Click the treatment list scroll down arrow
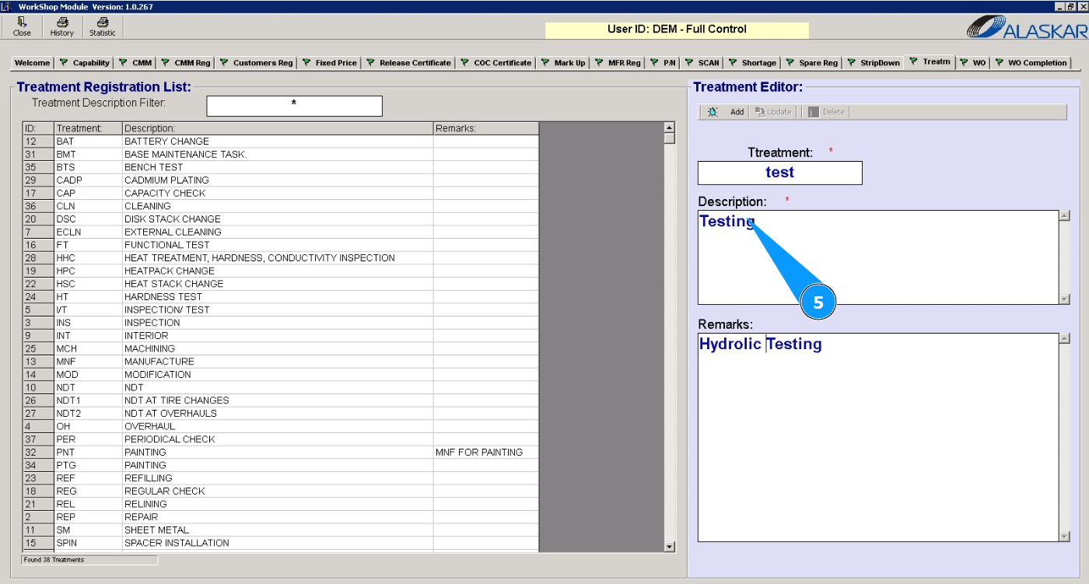Screen dimensions: 1089x584 (670, 547)
